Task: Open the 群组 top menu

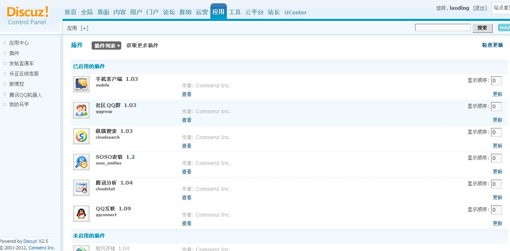Action: click(185, 12)
